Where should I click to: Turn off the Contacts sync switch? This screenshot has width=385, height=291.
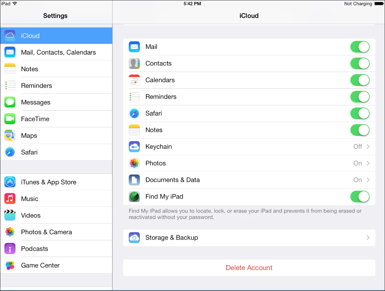click(360, 64)
